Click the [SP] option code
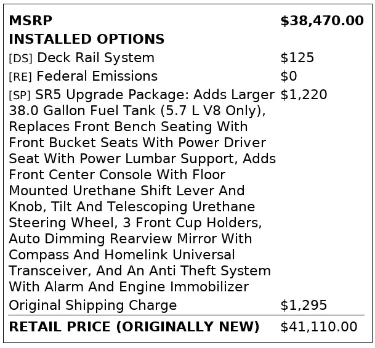Image resolution: width=375 pixels, height=348 pixels. (20, 95)
